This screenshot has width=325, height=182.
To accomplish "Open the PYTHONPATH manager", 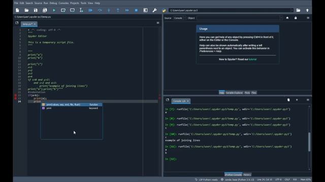I will click(164, 10).
